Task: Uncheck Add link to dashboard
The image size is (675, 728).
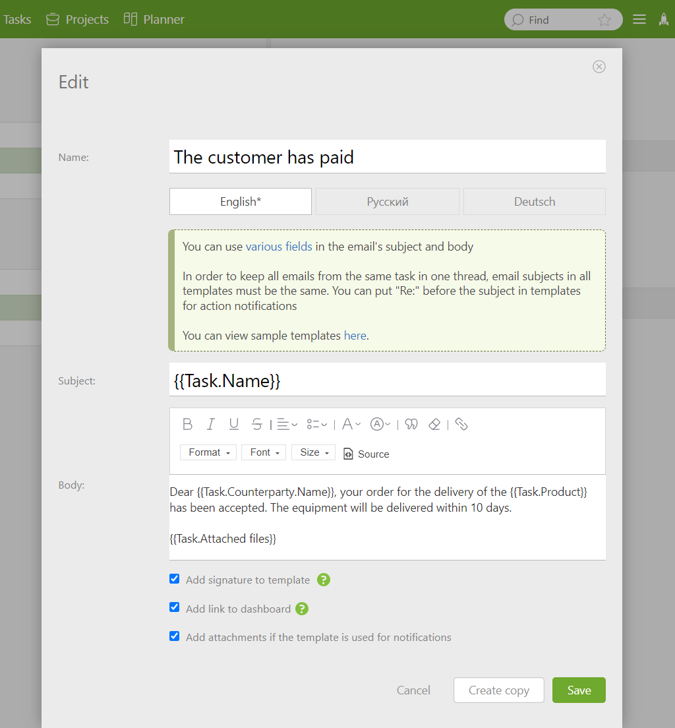Action: point(175,608)
